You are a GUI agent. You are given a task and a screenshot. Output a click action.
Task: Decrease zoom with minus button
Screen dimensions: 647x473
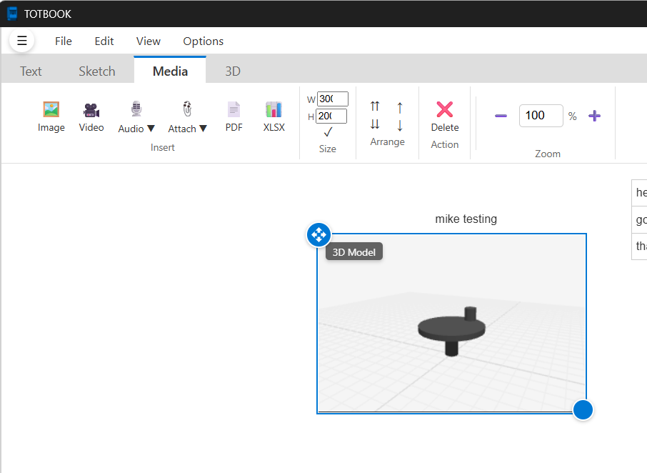point(501,116)
